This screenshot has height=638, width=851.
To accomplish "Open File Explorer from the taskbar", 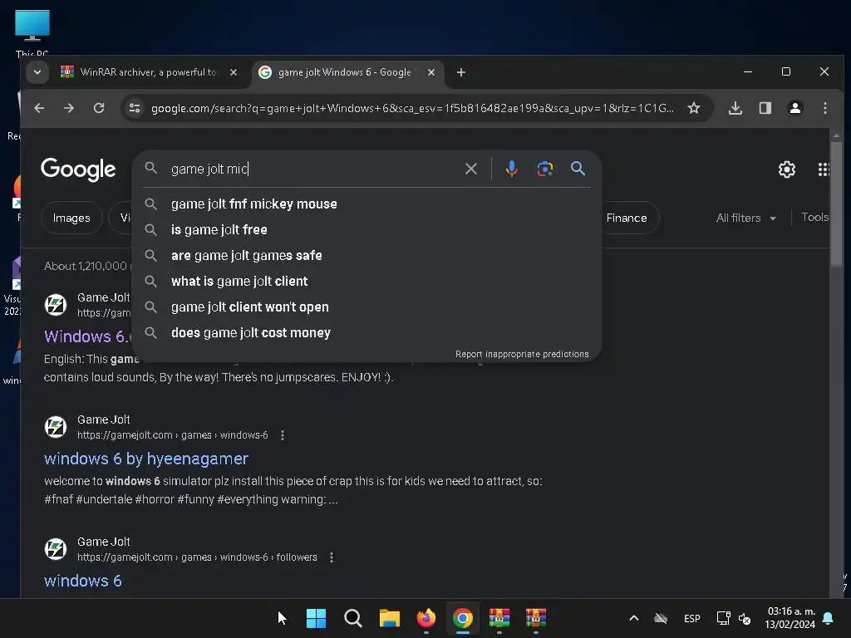I will tap(390, 618).
